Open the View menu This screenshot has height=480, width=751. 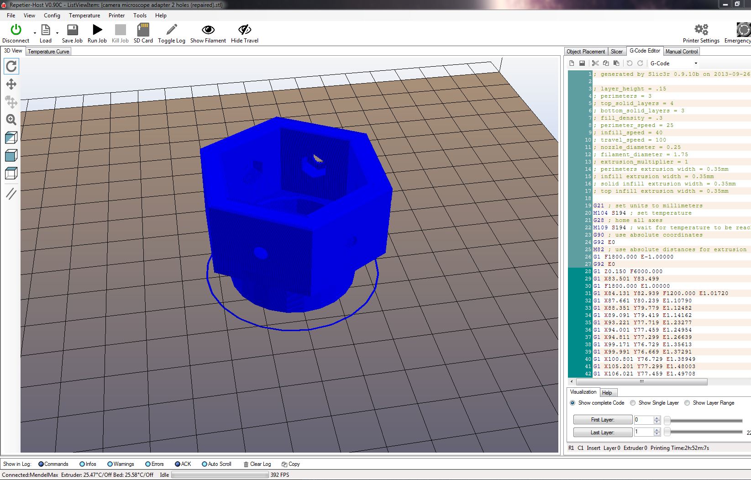pyautogui.click(x=29, y=15)
